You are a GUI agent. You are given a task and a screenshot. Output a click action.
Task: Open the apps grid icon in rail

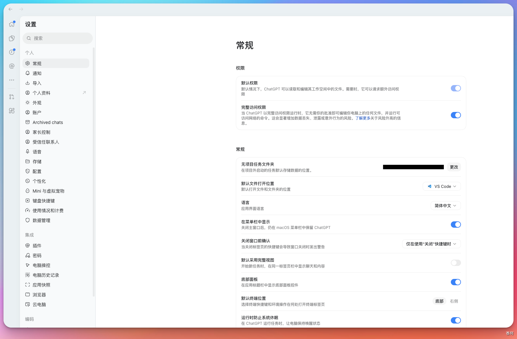pyautogui.click(x=12, y=111)
